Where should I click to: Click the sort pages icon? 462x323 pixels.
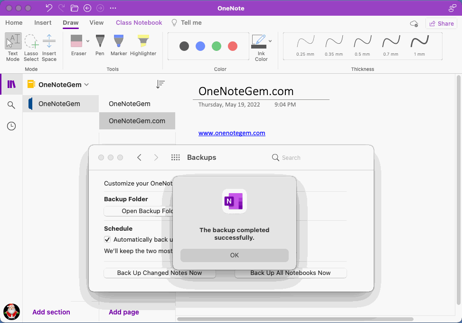click(x=160, y=84)
